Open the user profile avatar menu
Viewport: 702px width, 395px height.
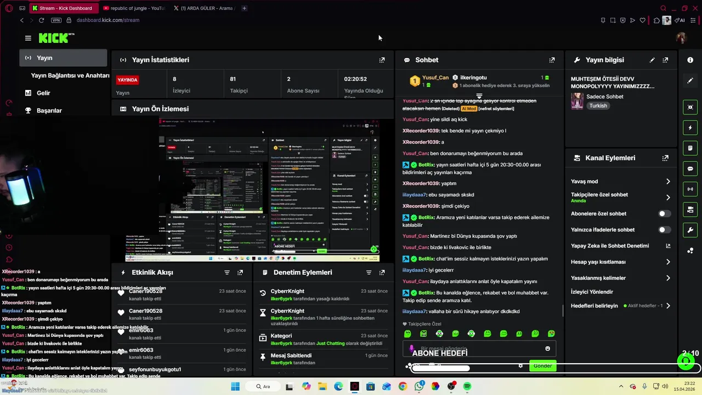[681, 38]
